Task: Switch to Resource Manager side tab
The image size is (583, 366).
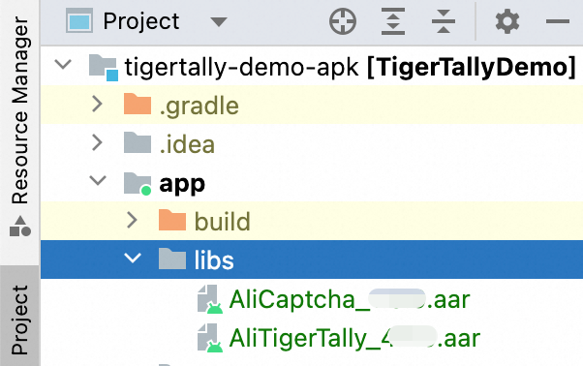Action: pos(19,110)
